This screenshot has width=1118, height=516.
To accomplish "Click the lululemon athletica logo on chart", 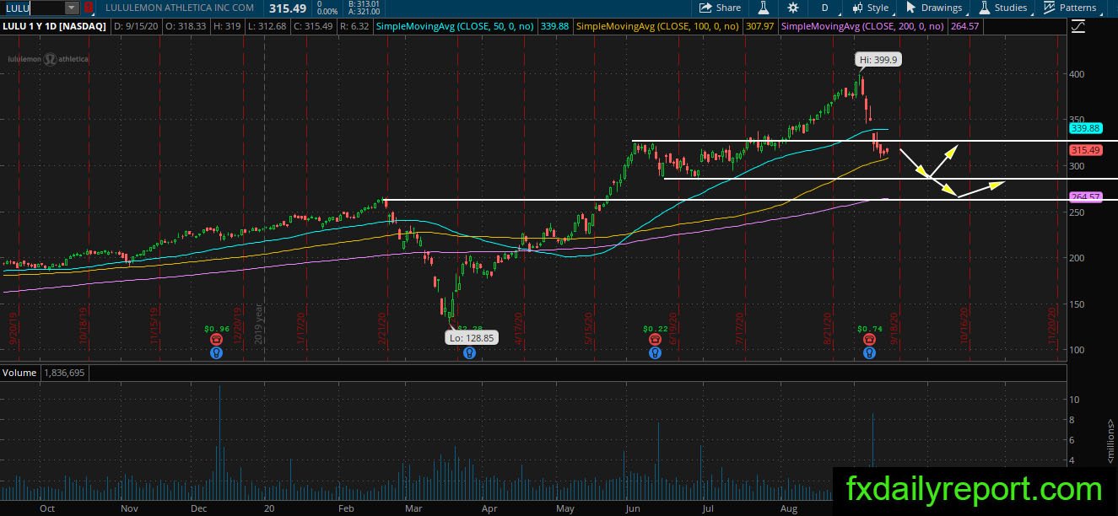I will pos(49,59).
